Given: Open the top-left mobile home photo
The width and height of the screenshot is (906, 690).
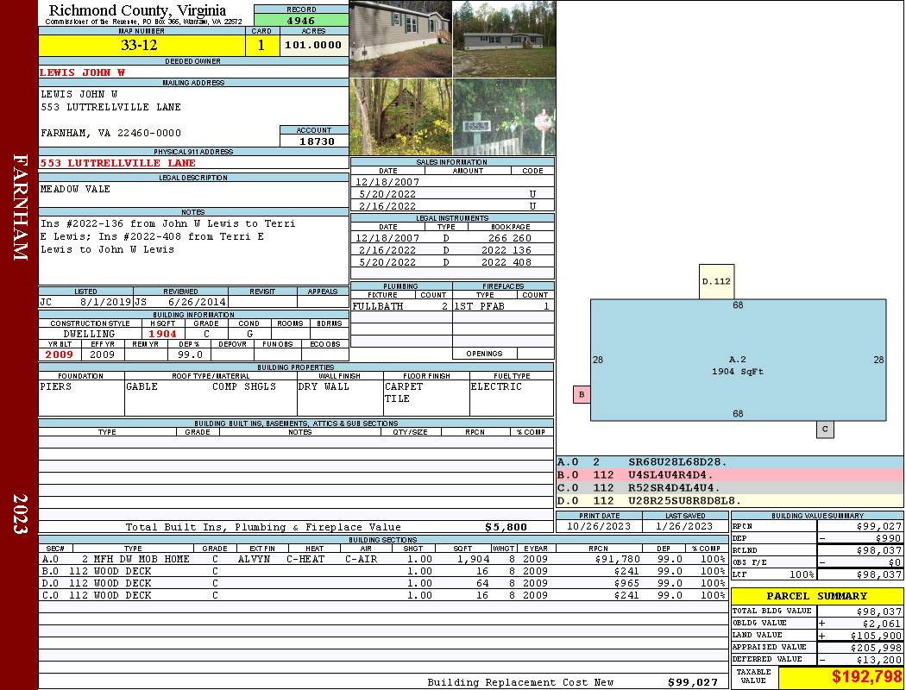Looking at the screenshot, I should point(400,39).
